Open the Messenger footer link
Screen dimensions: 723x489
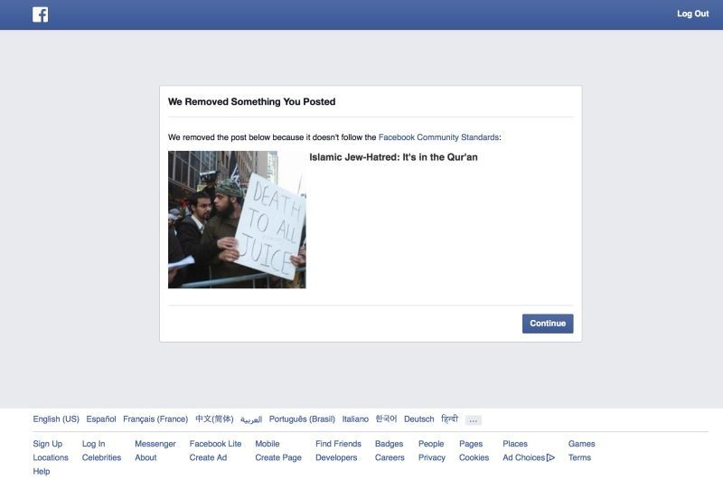click(x=155, y=444)
